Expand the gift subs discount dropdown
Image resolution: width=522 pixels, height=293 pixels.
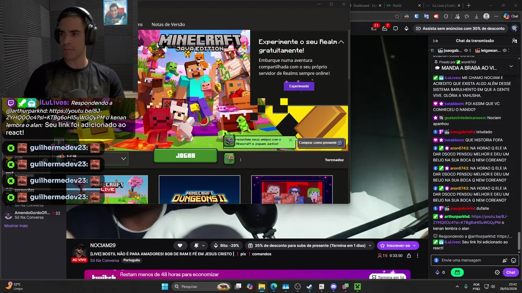point(370,245)
